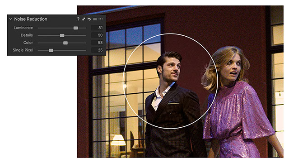Select the Color value field showing 58

tap(97, 43)
